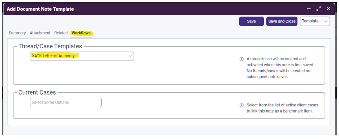This screenshot has width=339, height=139.
Task: Switch to the Summary tab
Action: point(17,33)
